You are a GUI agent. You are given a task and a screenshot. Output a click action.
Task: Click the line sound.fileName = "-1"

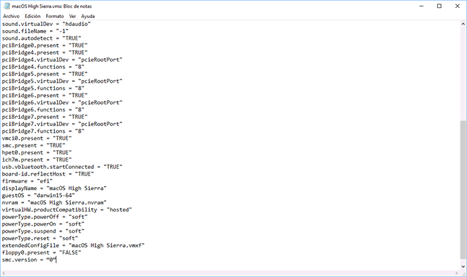pyautogui.click(x=35, y=31)
